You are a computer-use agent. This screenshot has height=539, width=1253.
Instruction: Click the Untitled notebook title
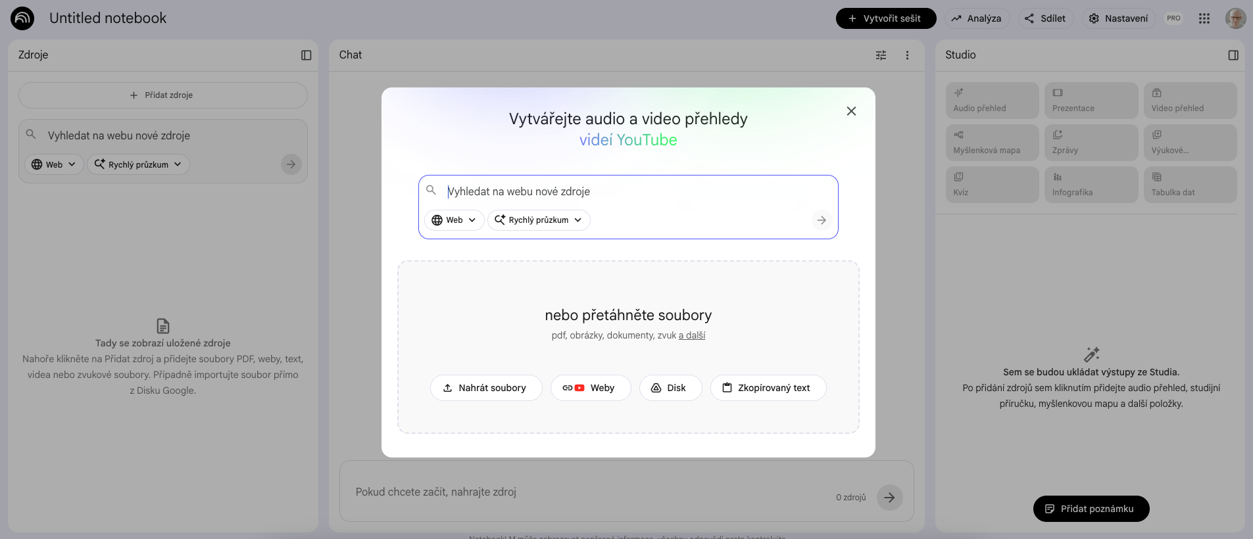click(x=108, y=18)
